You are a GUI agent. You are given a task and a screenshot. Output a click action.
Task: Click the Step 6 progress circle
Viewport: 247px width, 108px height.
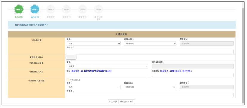(x=98, y=10)
